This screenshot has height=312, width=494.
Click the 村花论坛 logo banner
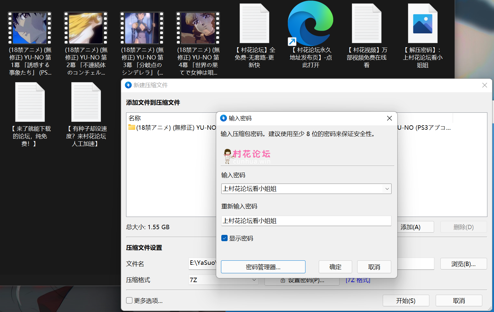pos(247,156)
